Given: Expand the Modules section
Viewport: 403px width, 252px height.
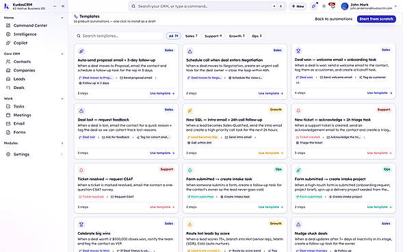Looking at the screenshot, I should click(62, 143).
